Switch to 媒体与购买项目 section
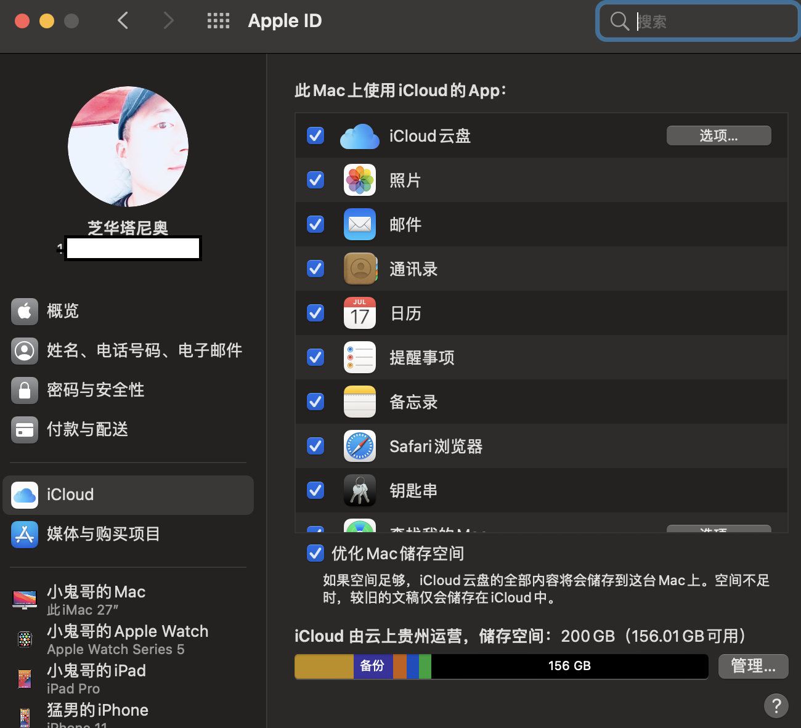The height and width of the screenshot is (728, 801). [x=104, y=534]
